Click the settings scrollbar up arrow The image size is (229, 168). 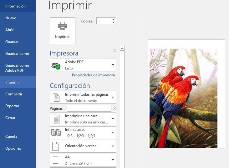tap(122, 48)
